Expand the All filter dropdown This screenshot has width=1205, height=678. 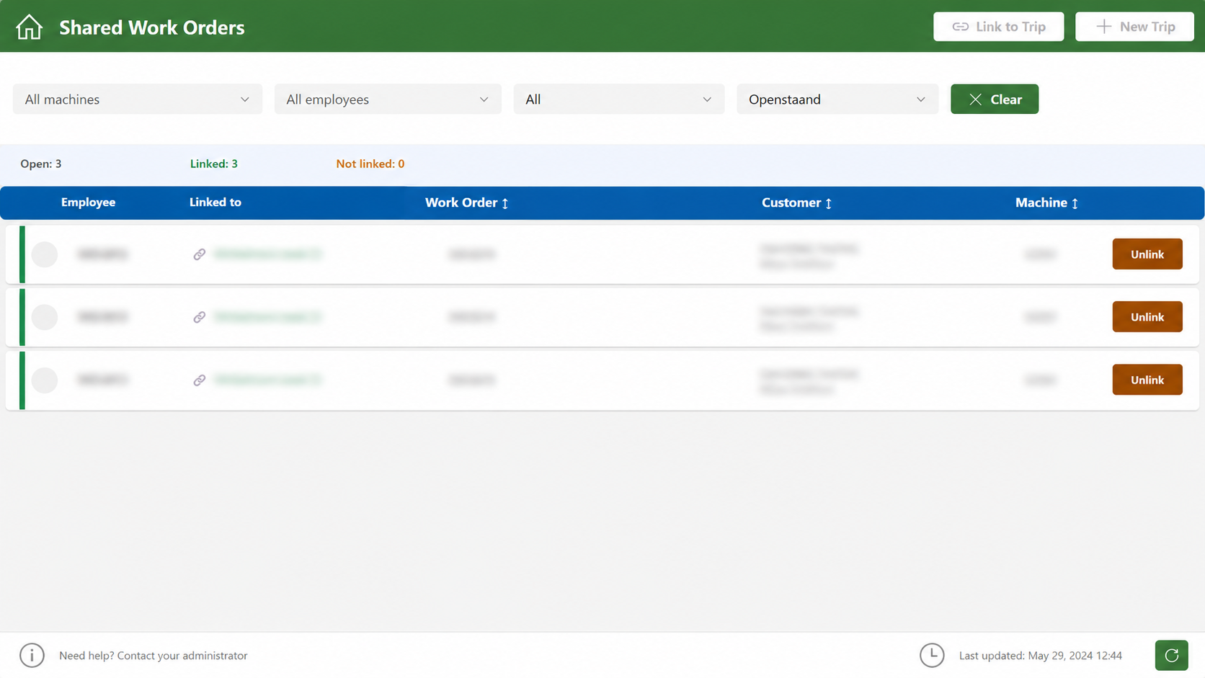(x=618, y=99)
